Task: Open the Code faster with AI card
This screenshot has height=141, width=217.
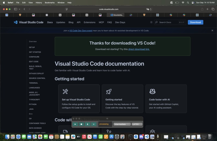Action: [166, 99]
